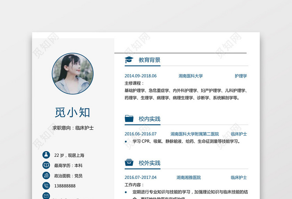Click the bullet line 学习CPR、吸氧
The image size is (292, 199).
[186, 141]
